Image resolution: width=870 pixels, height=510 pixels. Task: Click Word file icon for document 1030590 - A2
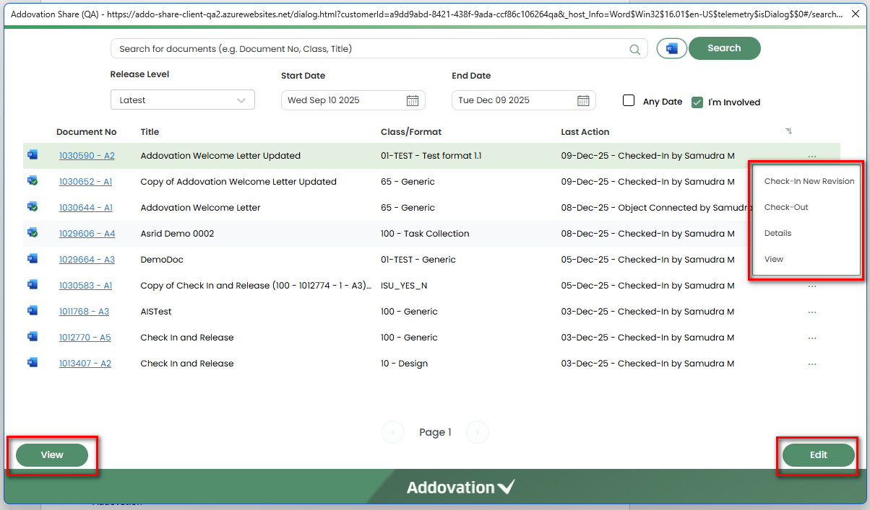click(32, 155)
